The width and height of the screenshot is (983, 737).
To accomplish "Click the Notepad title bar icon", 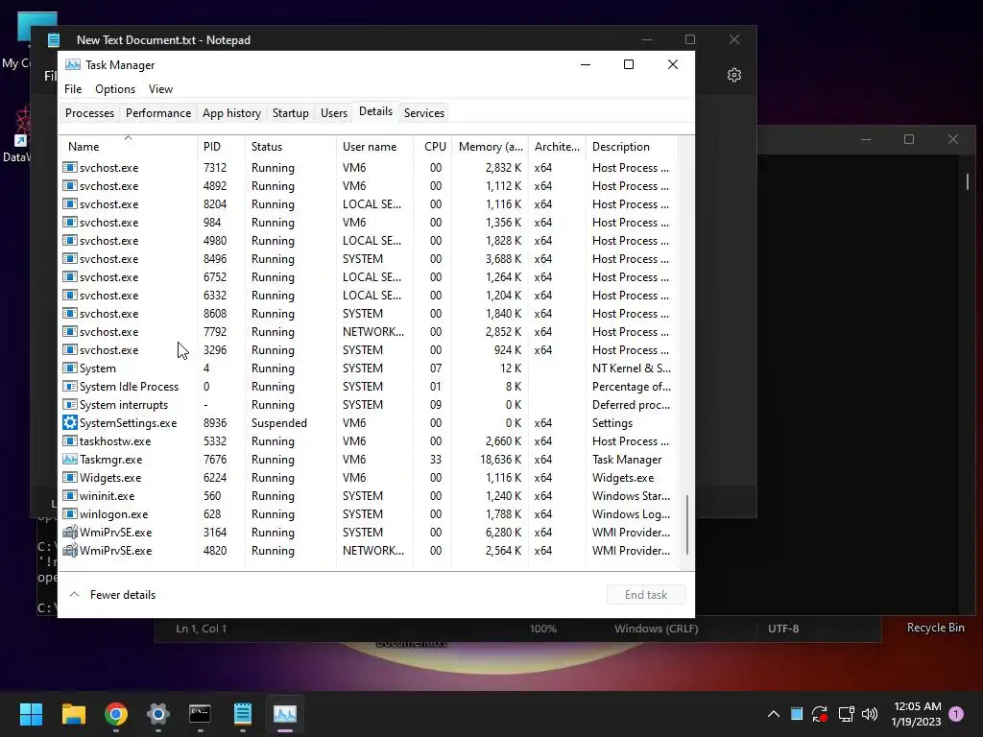I will 54,40.
